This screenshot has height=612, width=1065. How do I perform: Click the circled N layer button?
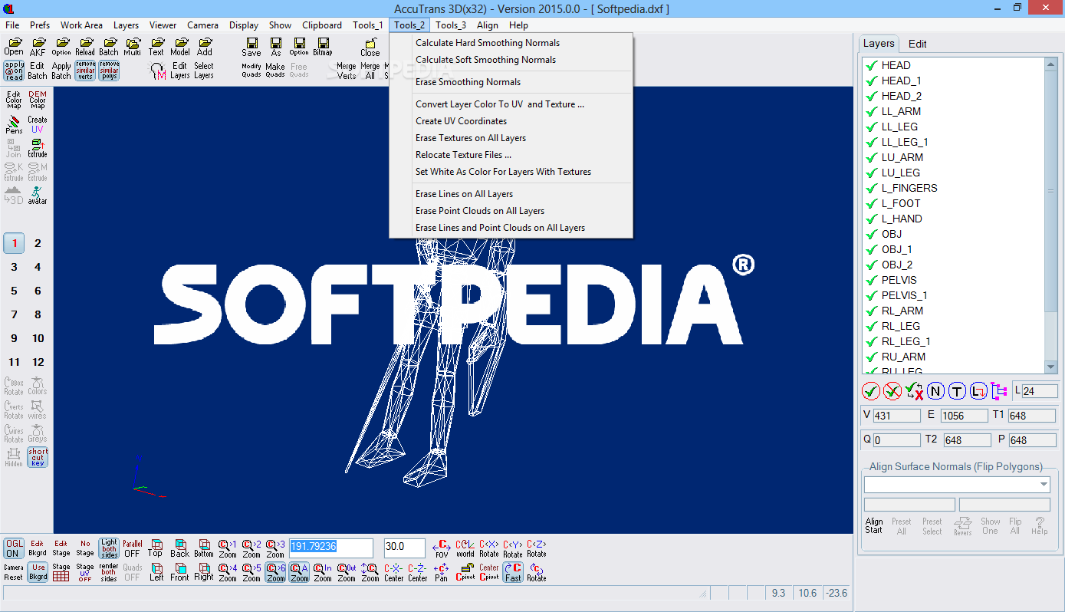pos(935,391)
